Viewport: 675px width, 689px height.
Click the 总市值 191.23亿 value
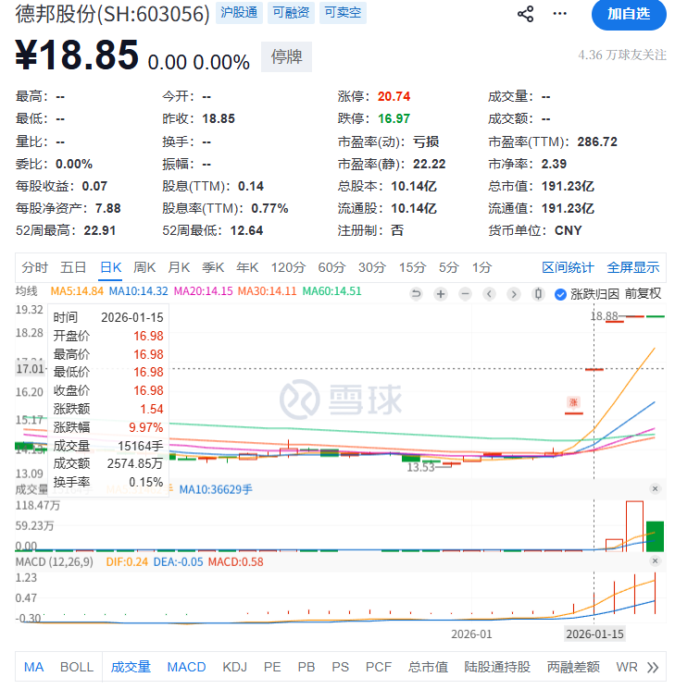568,186
